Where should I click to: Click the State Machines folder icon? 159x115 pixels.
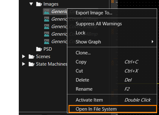click(x=32, y=64)
